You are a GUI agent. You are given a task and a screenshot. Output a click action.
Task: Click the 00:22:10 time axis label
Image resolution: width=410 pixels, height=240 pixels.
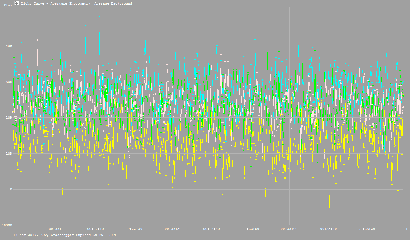click(x=96, y=229)
